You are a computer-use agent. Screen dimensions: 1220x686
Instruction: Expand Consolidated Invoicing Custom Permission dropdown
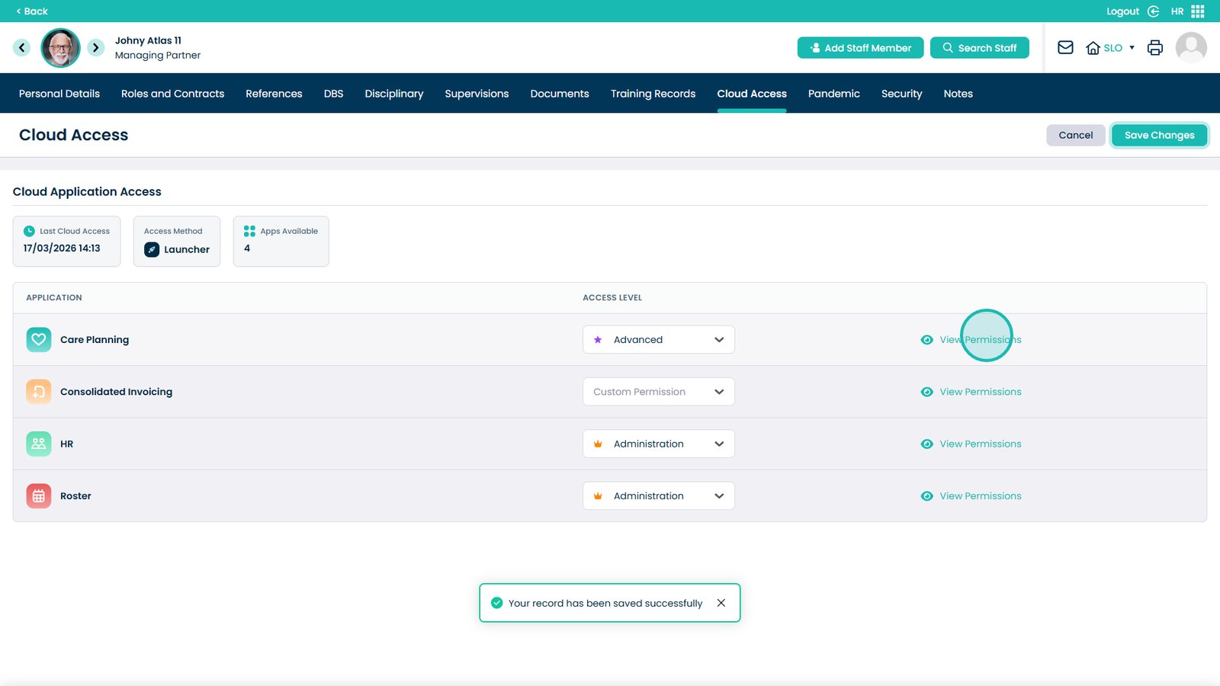(x=658, y=392)
